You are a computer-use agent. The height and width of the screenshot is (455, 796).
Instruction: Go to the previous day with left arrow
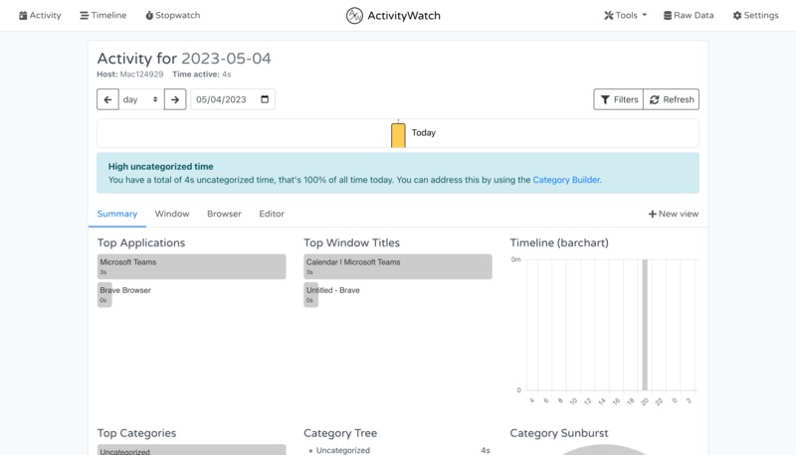click(107, 99)
